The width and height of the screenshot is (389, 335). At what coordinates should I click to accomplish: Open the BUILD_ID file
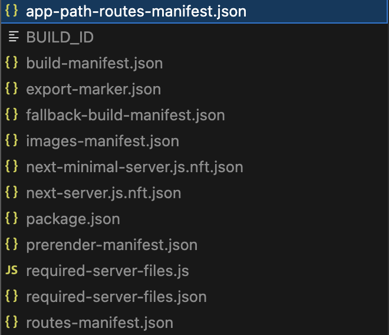[60, 37]
